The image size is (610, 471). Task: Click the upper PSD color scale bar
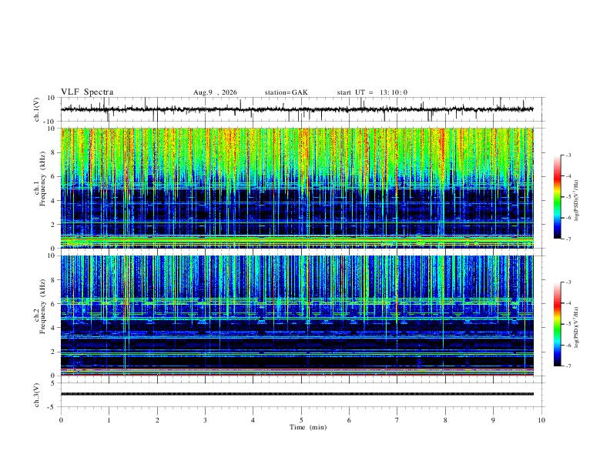click(x=557, y=197)
